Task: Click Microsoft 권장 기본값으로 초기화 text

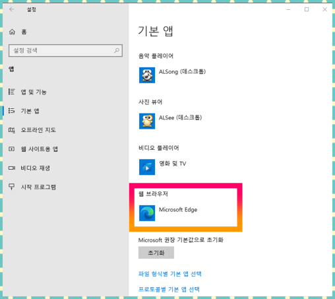Action: tap(181, 240)
